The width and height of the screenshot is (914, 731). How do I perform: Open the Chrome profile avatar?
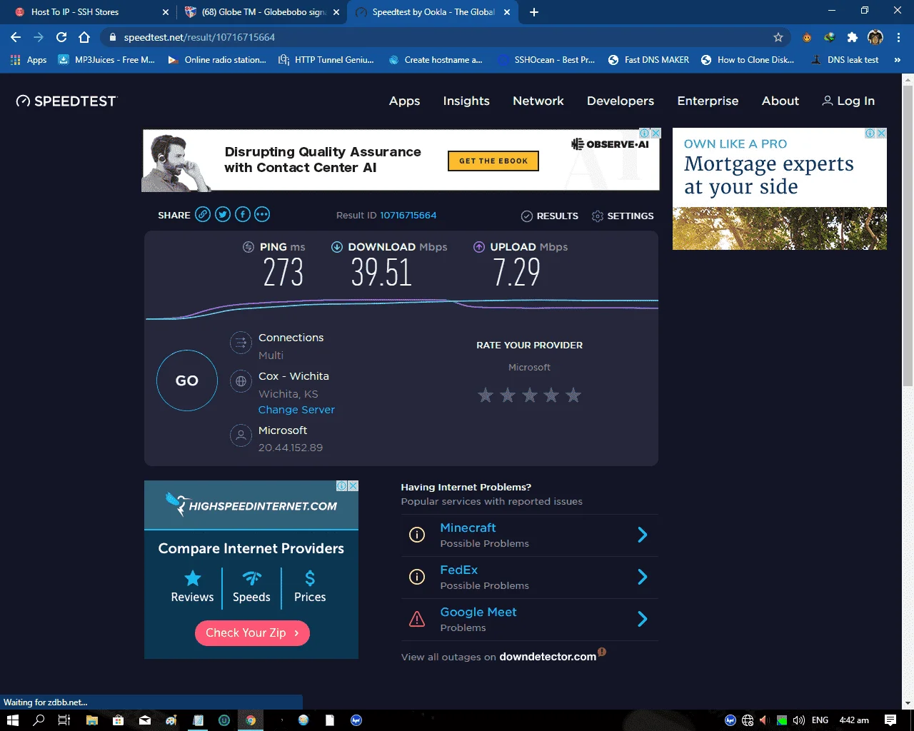[x=875, y=37]
